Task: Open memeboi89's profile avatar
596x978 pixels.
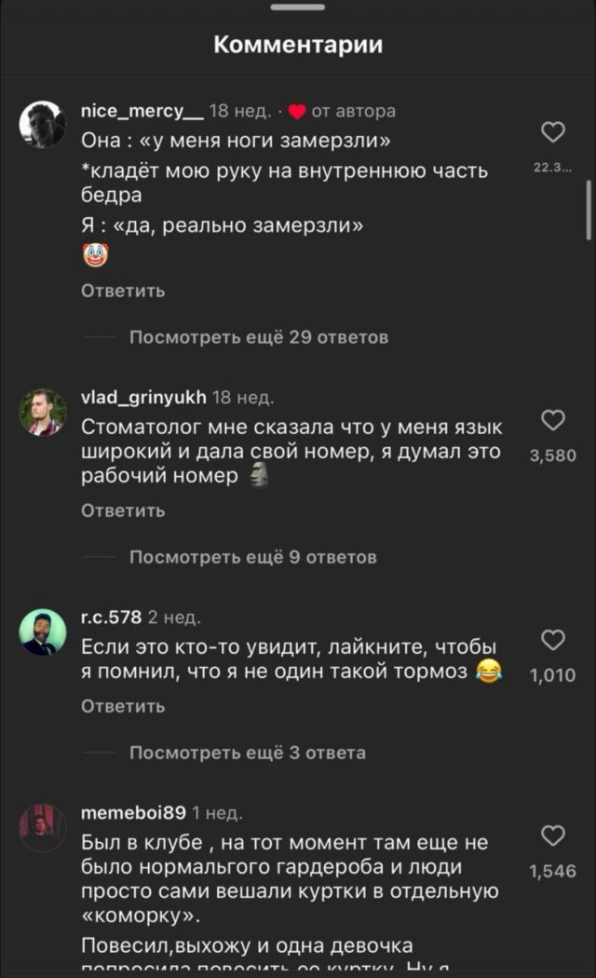Action: coord(43,827)
